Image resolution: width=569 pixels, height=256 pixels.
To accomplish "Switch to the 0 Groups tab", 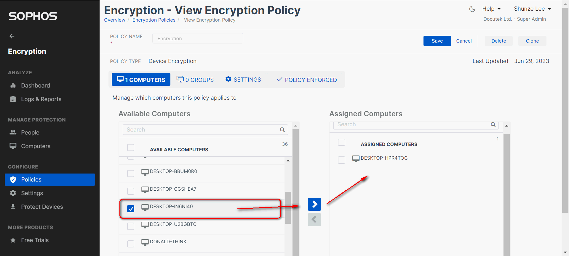I will [195, 80].
